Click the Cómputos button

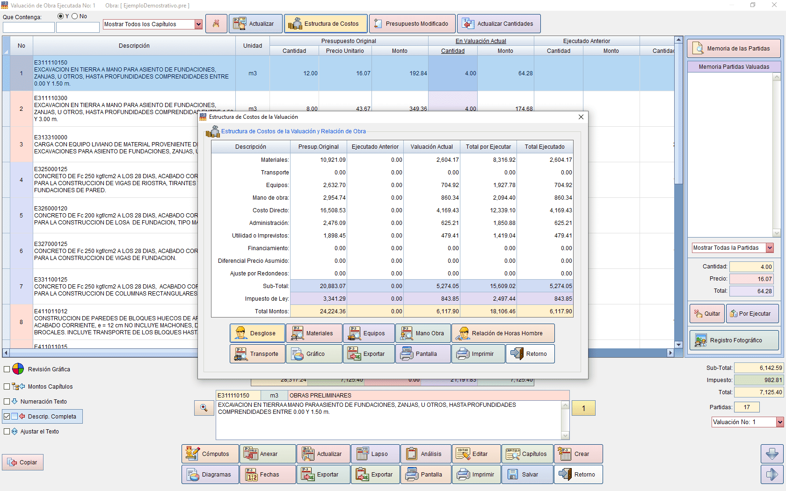point(210,454)
